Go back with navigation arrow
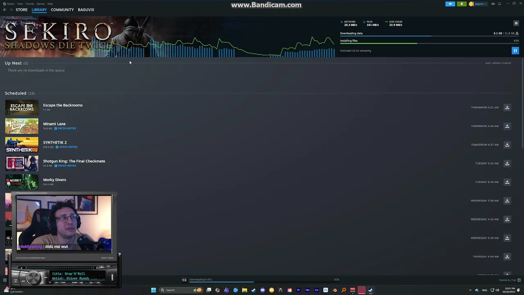 pyautogui.click(x=5, y=10)
